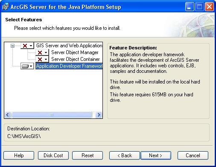Viewport: 216px width, 167px height.
Task: Open Server Object Manager install option dropdown
Action: [x=46, y=52]
